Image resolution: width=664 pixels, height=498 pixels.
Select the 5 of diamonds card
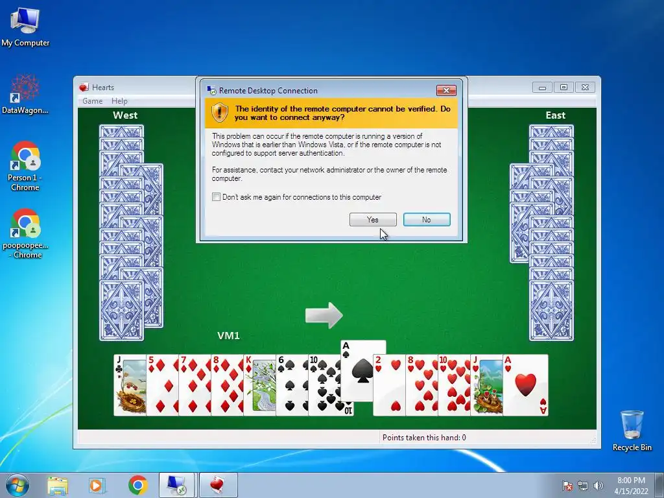click(162, 385)
